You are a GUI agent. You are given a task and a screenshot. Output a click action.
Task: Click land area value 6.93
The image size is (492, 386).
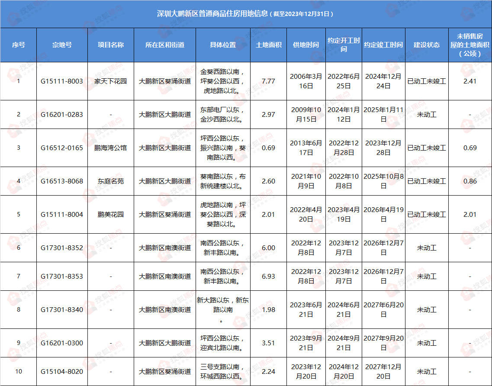pyautogui.click(x=269, y=277)
